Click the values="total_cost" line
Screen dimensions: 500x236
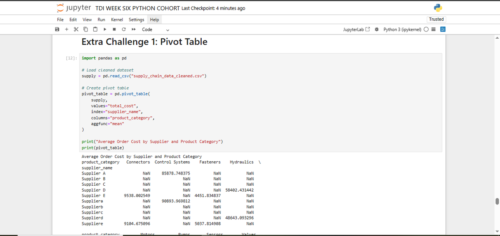click(x=115, y=106)
